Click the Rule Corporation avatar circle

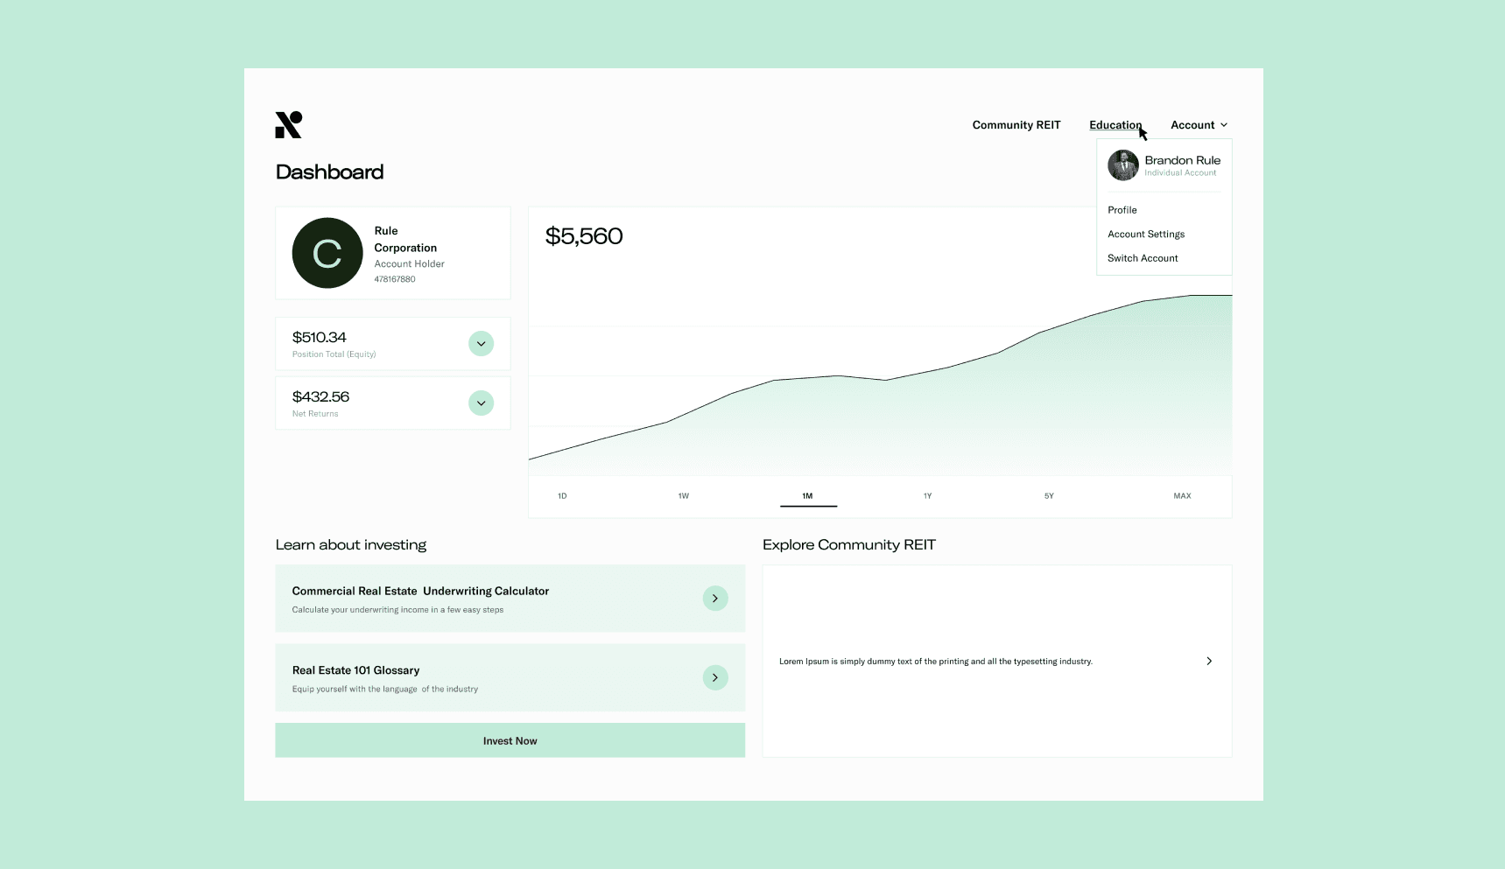tap(327, 253)
